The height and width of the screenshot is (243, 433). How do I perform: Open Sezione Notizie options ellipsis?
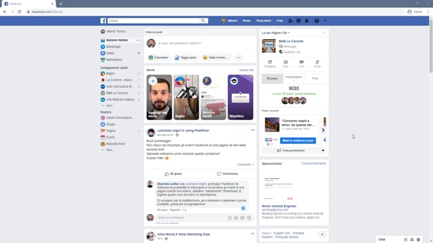(x=138, y=40)
